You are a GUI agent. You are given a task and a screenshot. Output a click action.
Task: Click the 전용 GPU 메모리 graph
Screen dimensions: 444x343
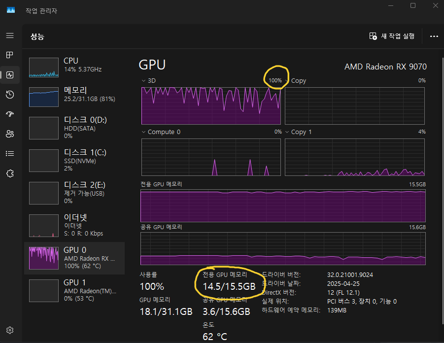click(283, 206)
